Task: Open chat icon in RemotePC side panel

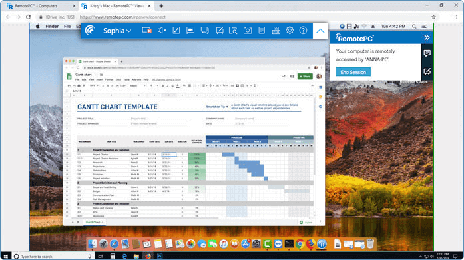Action: (x=427, y=53)
